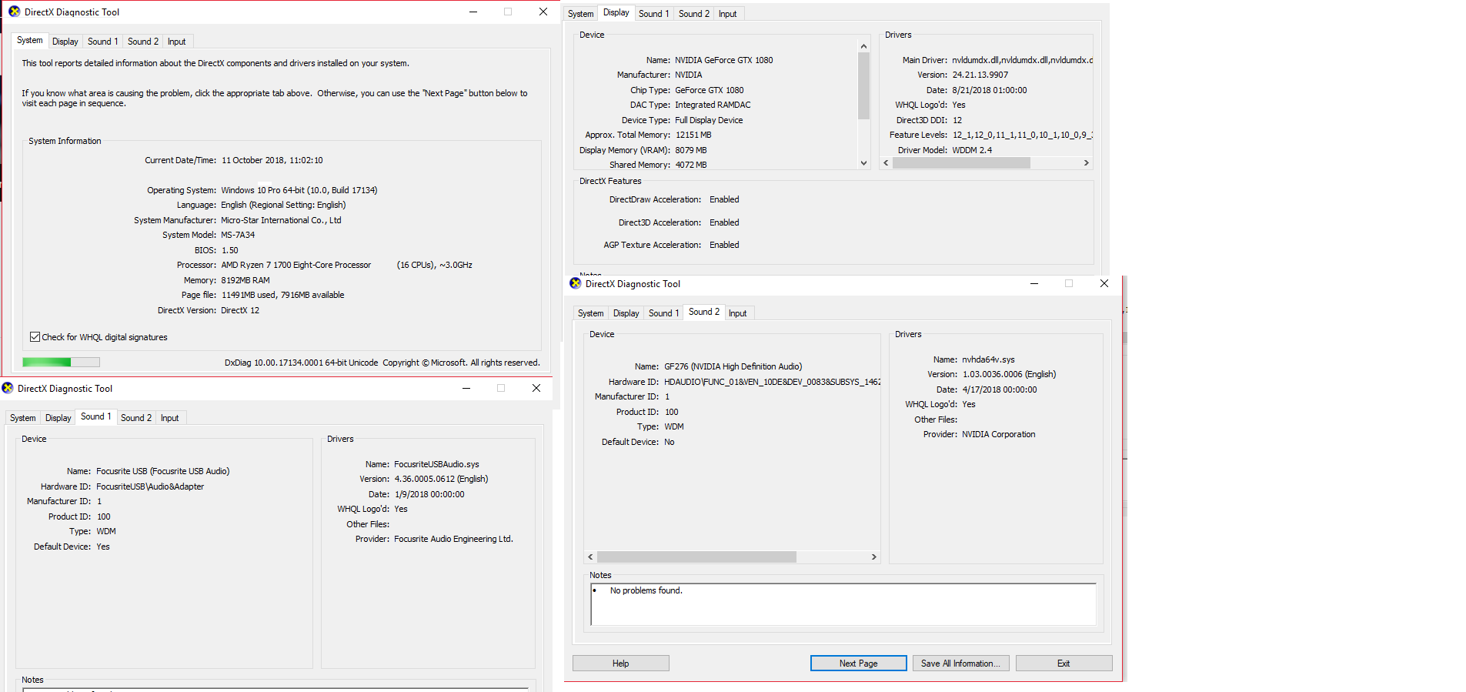
Task: Select the System tab in System window
Action: (x=30, y=40)
